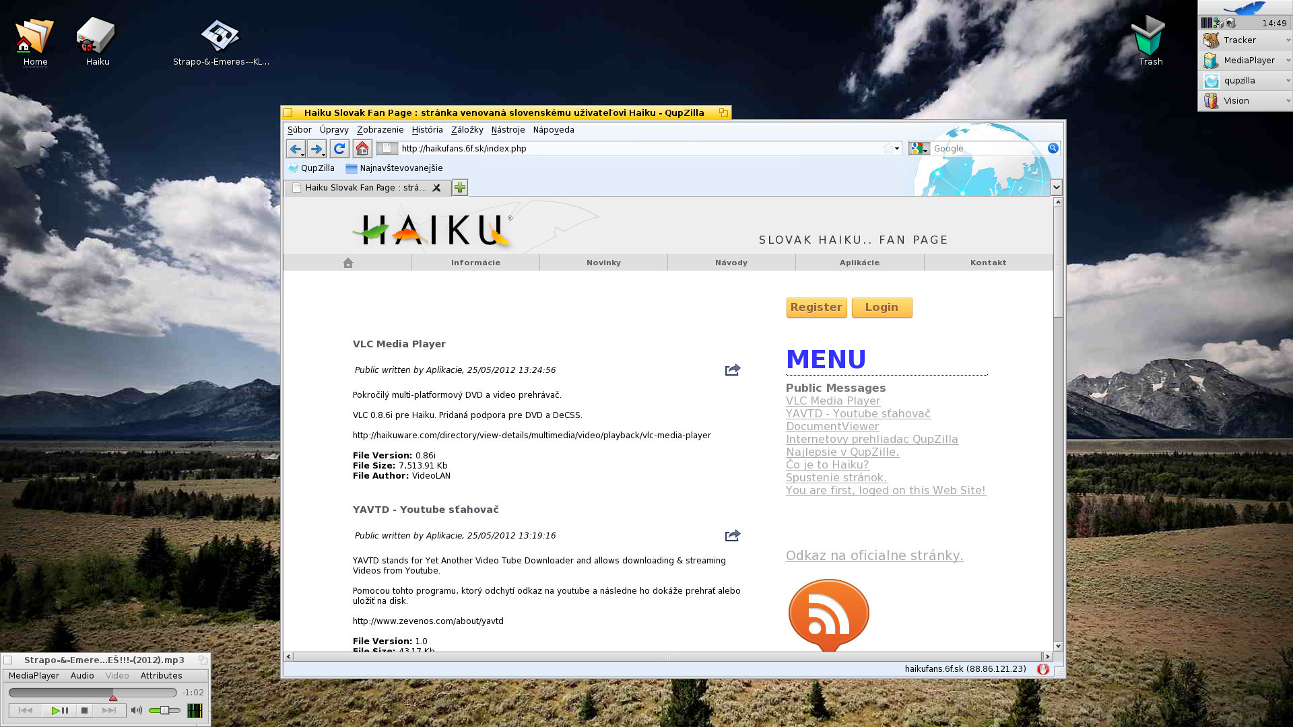1293x727 pixels.
Task: Mute audio via MediaPlayer speaker icon
Action: tap(137, 710)
